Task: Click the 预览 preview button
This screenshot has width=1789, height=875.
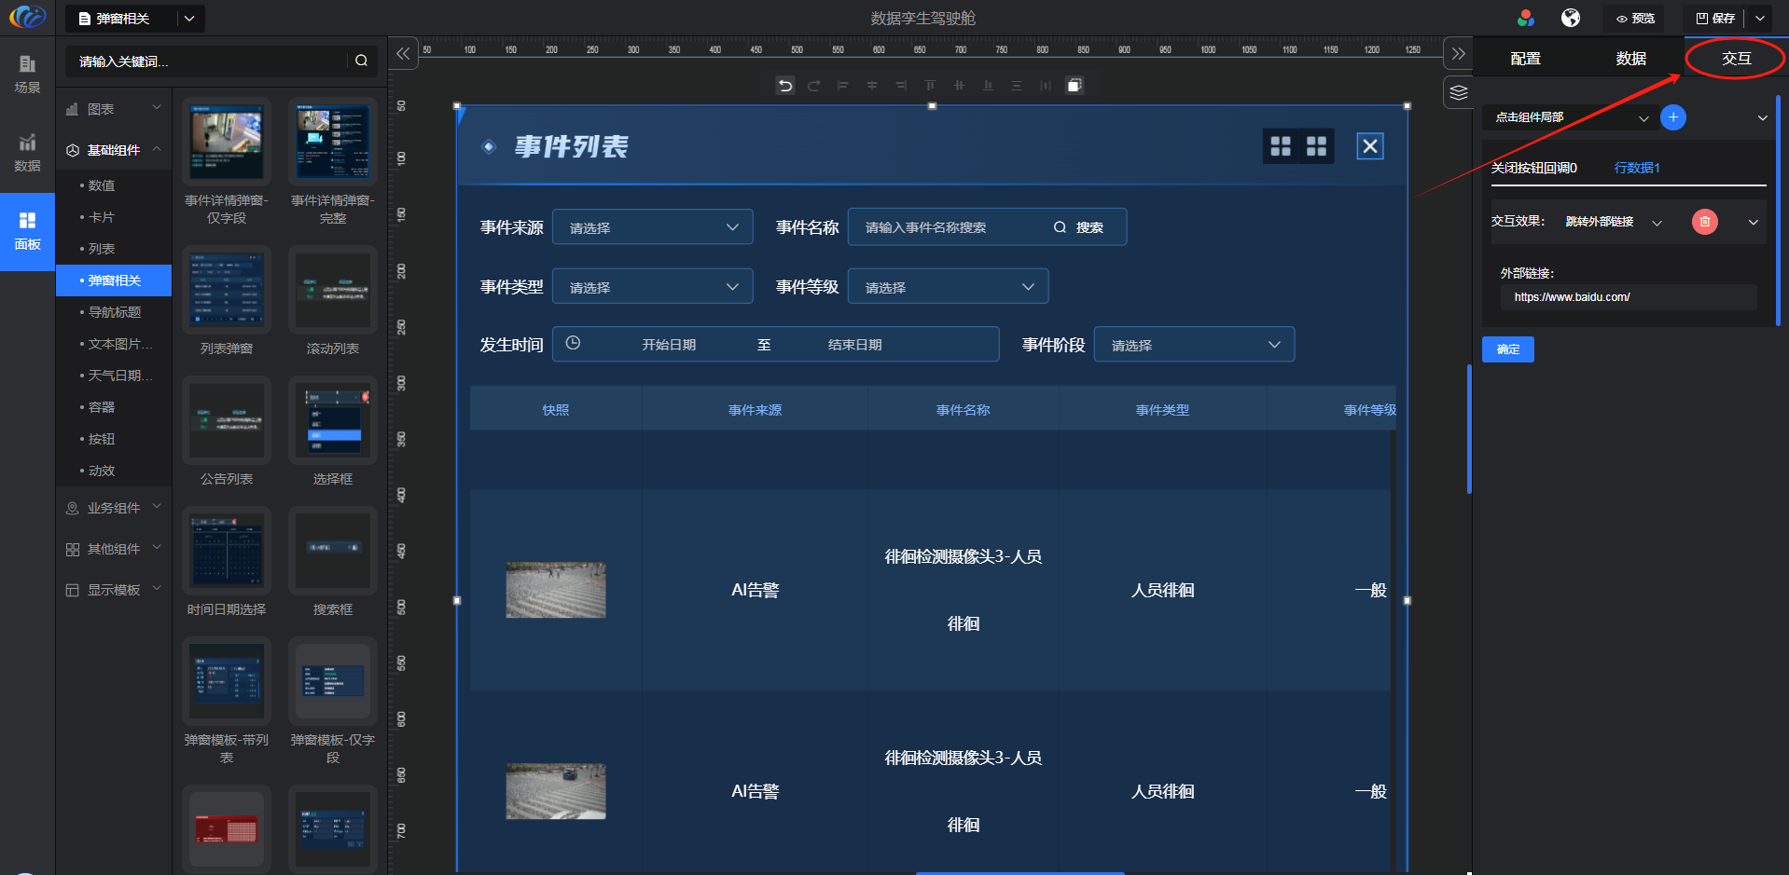Action: tap(1635, 18)
